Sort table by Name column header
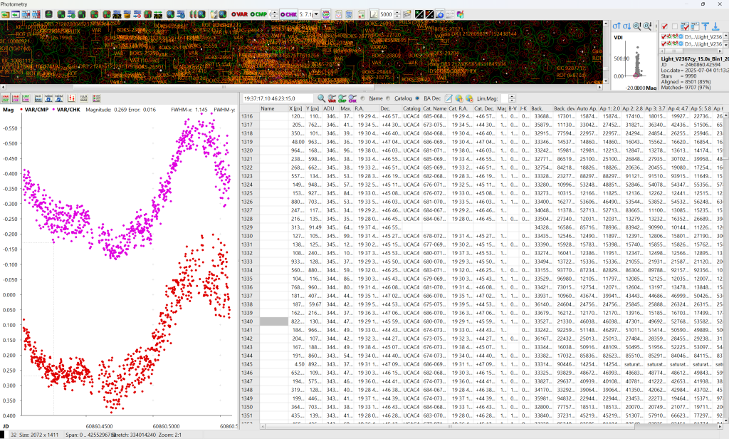 pyautogui.click(x=273, y=109)
